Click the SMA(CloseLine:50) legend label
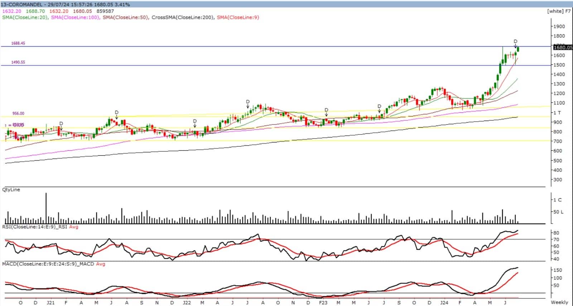 125,17
